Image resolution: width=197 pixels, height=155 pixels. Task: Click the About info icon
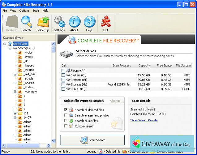click(x=74, y=22)
